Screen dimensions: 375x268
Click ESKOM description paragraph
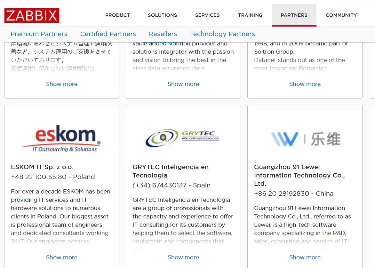point(61,217)
